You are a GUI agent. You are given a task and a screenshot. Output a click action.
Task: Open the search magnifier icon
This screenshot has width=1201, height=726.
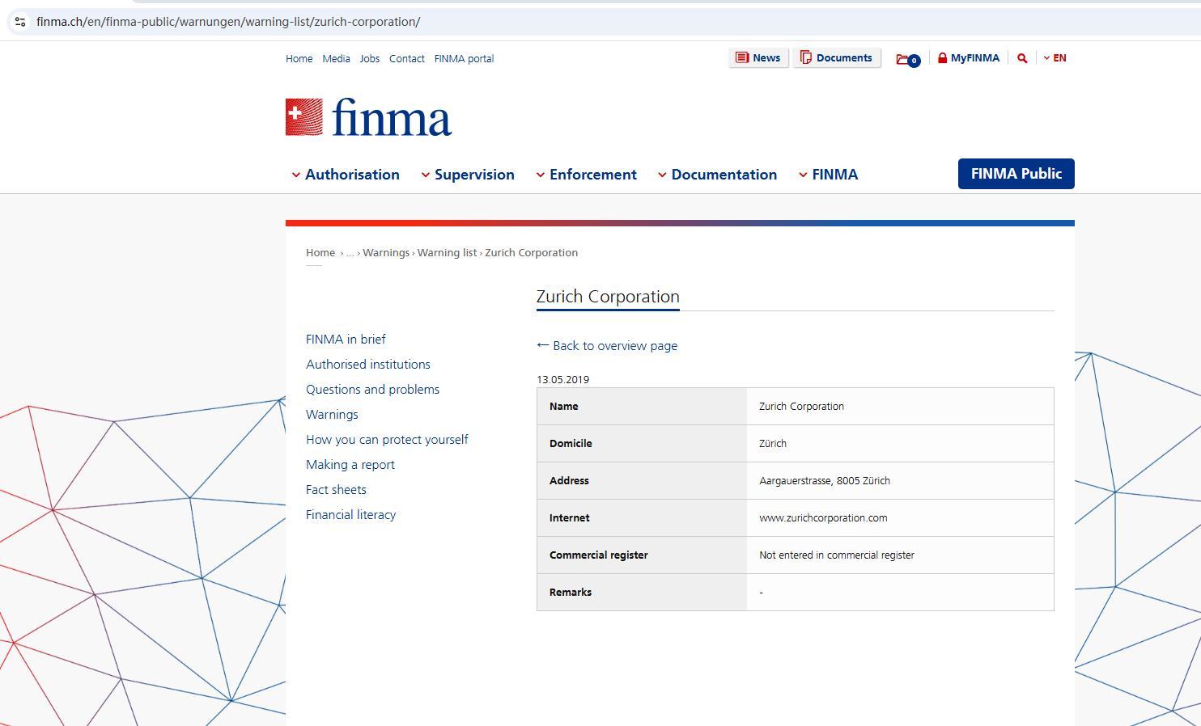pos(1022,58)
